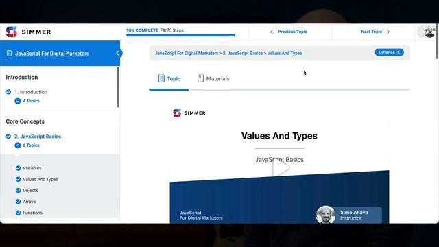Open JavaScript For Digital Marketers breadcrumb link
The image size is (439, 247).
(187, 54)
